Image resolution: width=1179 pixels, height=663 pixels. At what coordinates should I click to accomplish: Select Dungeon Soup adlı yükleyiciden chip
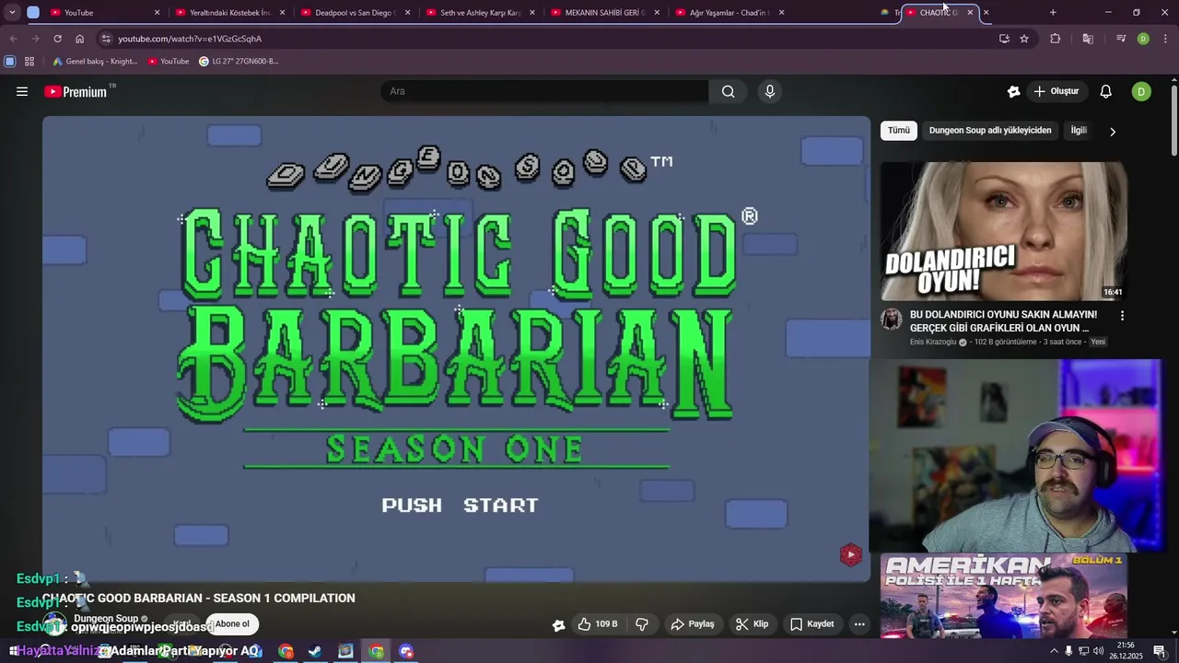tap(990, 131)
